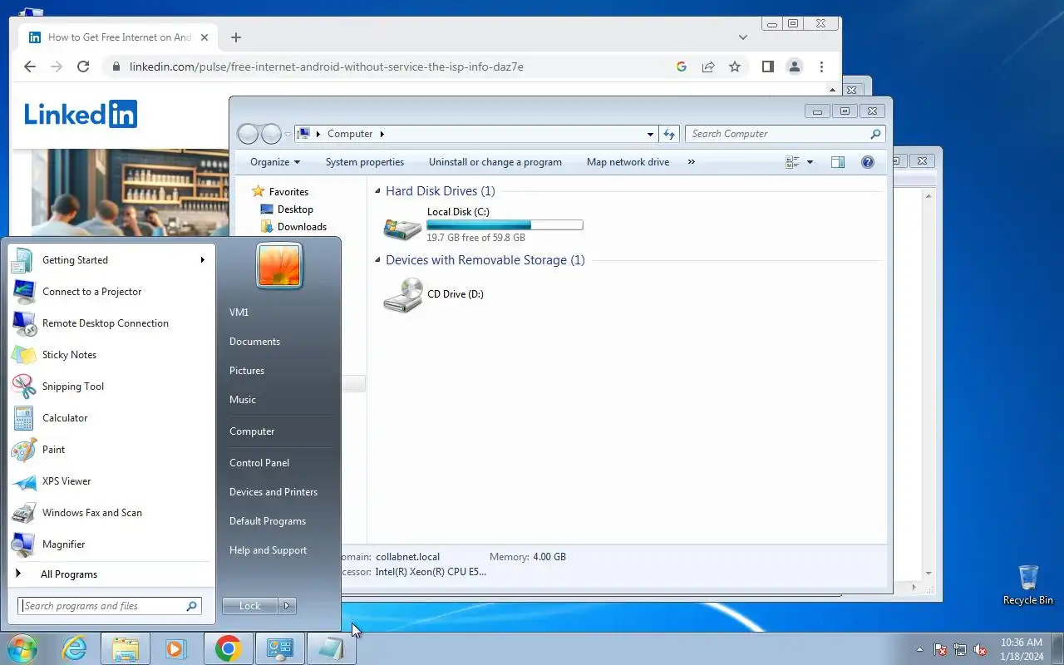Viewport: 1064px width, 665px height.
Task: Launch Calculator from Start menu
Action: 108,418
